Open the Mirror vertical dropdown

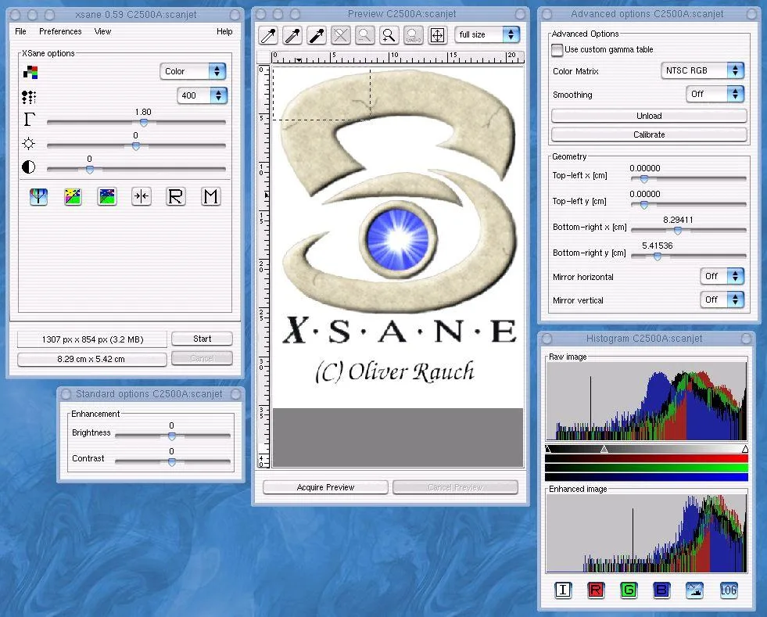(x=722, y=300)
